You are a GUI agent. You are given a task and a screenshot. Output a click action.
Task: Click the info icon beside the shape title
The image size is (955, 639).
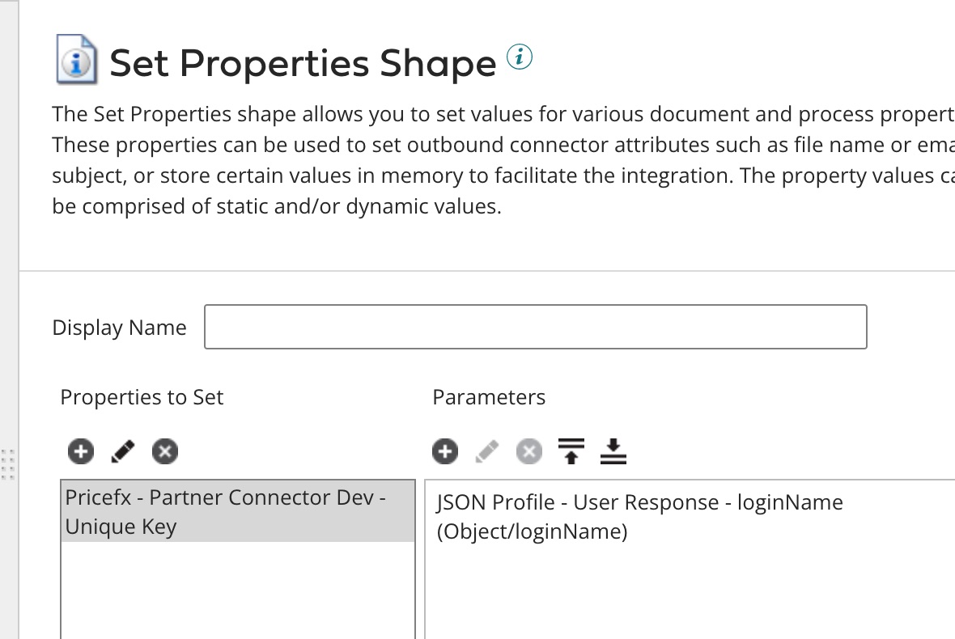point(520,57)
